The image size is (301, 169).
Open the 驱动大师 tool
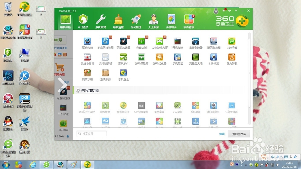[87, 43]
